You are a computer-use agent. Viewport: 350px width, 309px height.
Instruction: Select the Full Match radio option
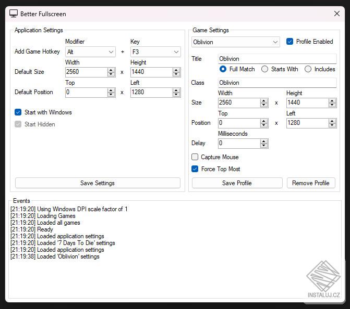click(223, 69)
